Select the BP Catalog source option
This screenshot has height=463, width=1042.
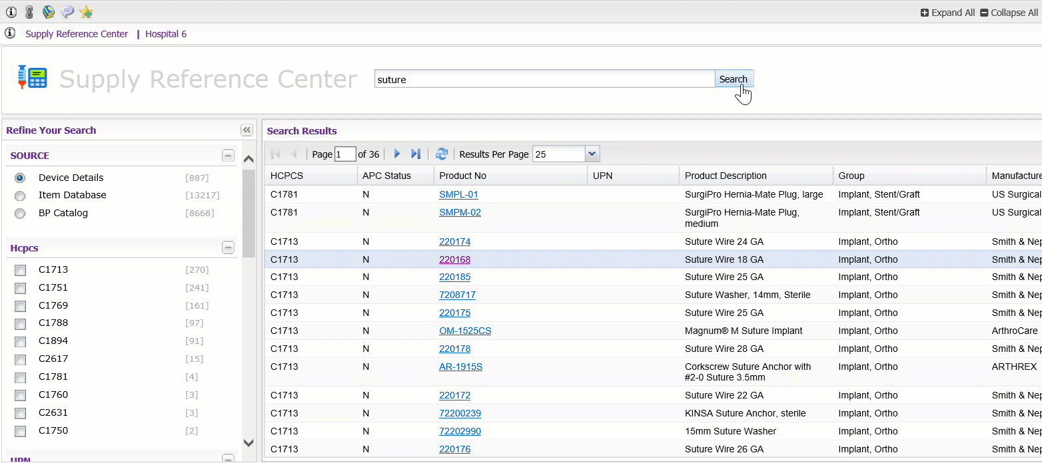coord(20,214)
